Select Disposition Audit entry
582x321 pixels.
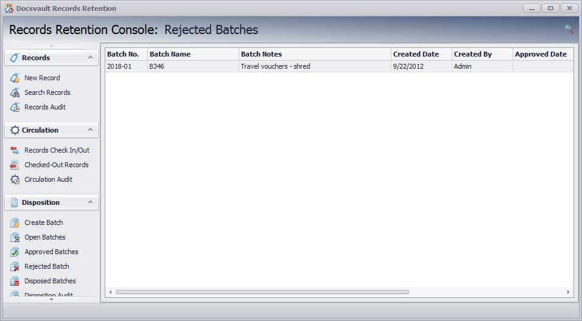49,295
